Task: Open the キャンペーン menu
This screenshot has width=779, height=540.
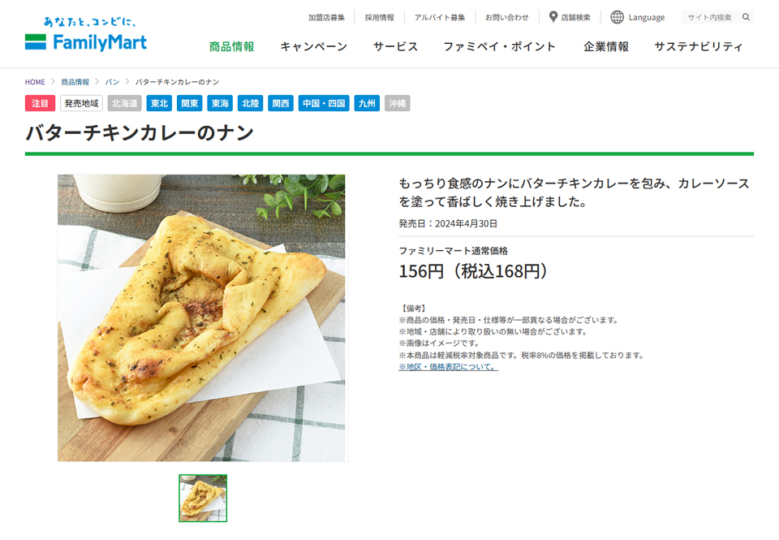Action: [314, 47]
